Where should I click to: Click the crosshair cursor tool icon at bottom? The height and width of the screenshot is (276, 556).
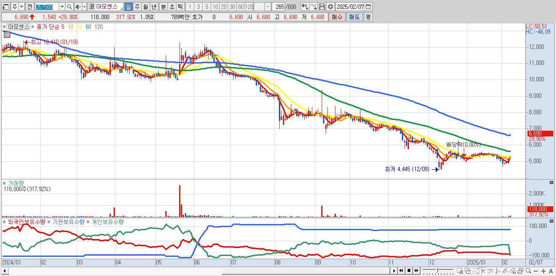coord(483,271)
